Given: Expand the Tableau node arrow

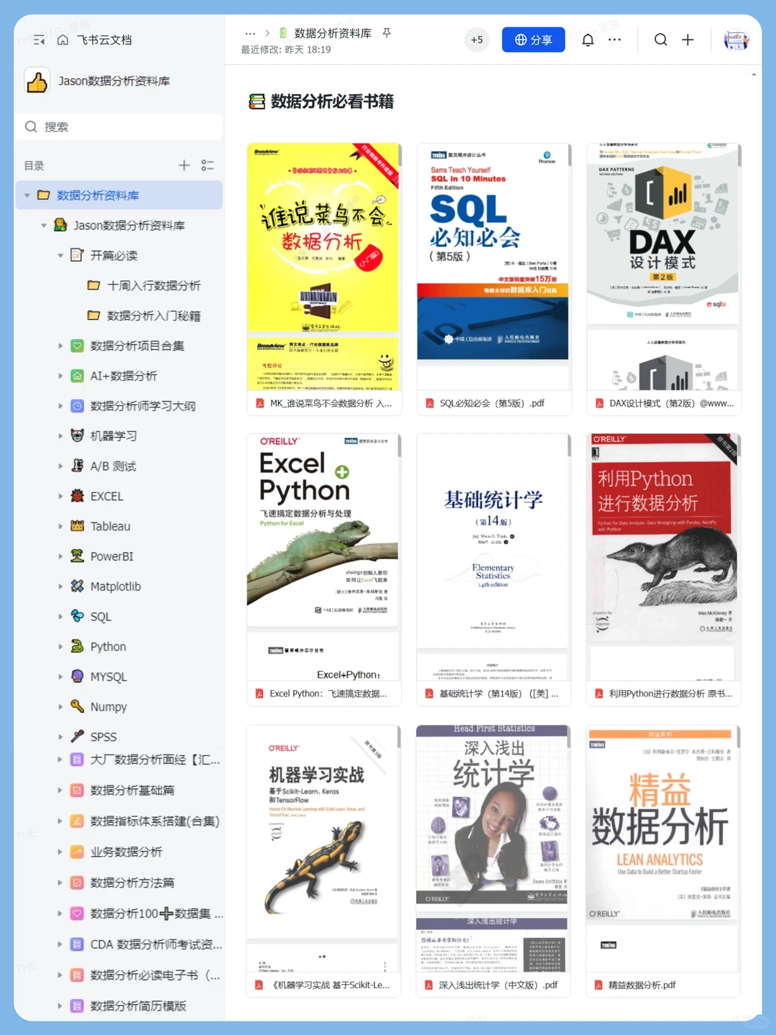Looking at the screenshot, I should point(60,526).
